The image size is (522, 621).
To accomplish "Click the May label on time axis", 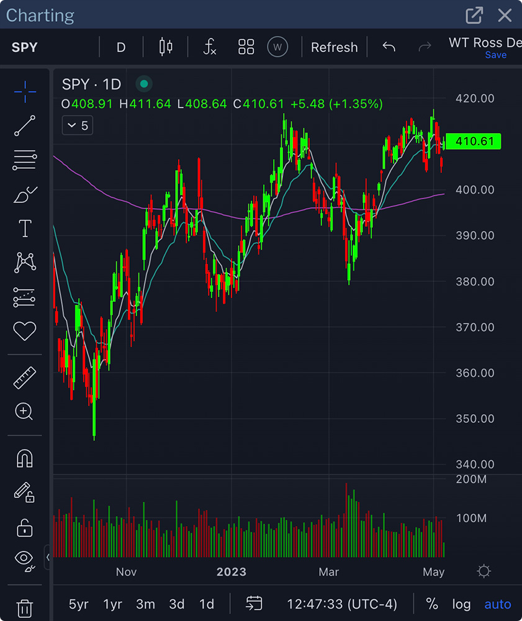I will coord(434,573).
